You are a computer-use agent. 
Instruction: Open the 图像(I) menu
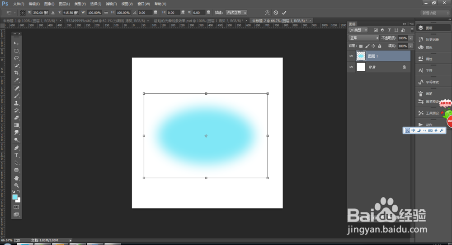tap(49, 4)
